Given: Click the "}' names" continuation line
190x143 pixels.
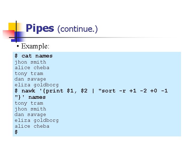Looking at the screenshot, I should (30, 97).
